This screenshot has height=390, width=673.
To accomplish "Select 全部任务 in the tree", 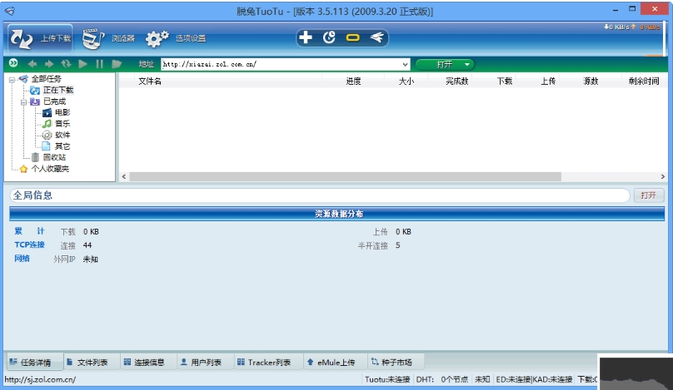I will coord(47,79).
